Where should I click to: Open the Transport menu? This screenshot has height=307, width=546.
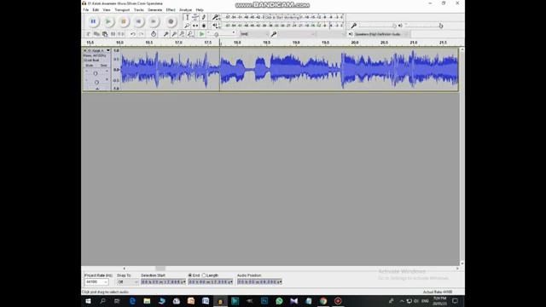tap(122, 9)
